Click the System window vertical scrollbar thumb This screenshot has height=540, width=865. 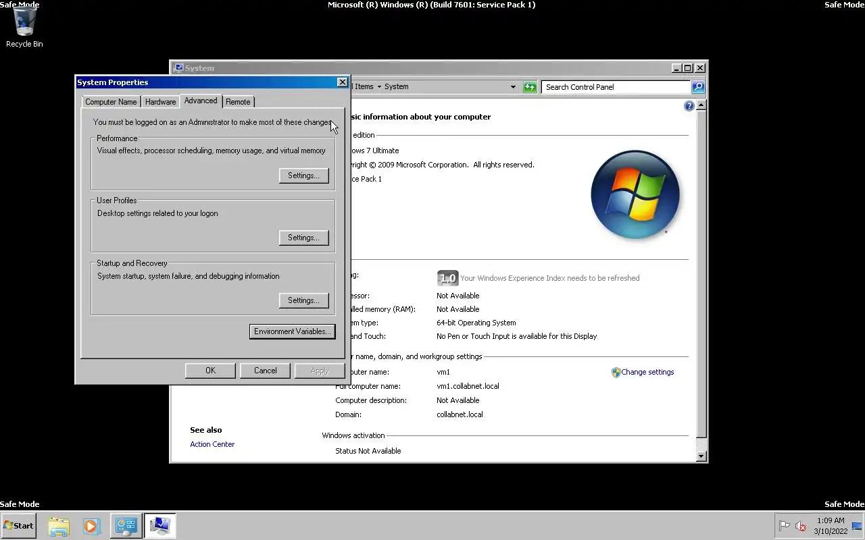pyautogui.click(x=701, y=274)
